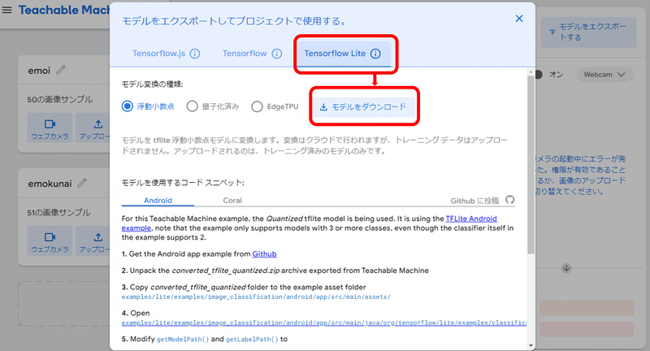
Task: Open the Webcam dropdown in the preview panel
Action: pos(604,75)
